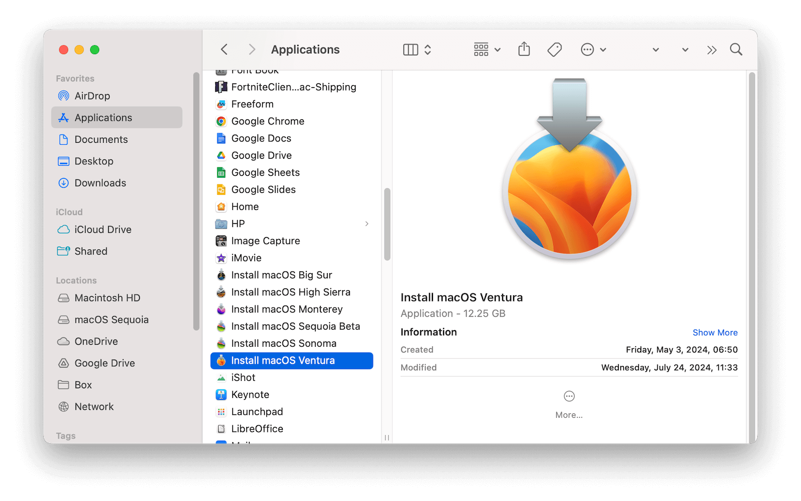Image resolution: width=801 pixels, height=501 pixels.
Task: Select macOS Sequoia volume in sidebar
Action: click(x=117, y=320)
